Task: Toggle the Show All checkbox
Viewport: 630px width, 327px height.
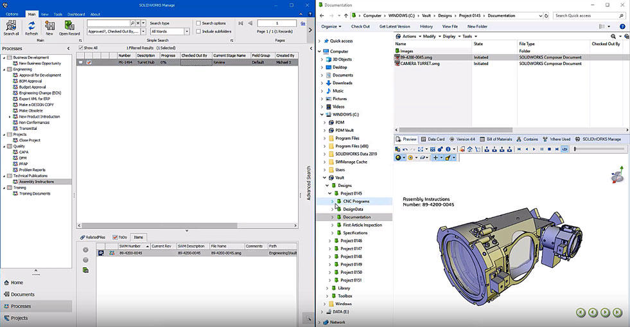Action: 80,48
